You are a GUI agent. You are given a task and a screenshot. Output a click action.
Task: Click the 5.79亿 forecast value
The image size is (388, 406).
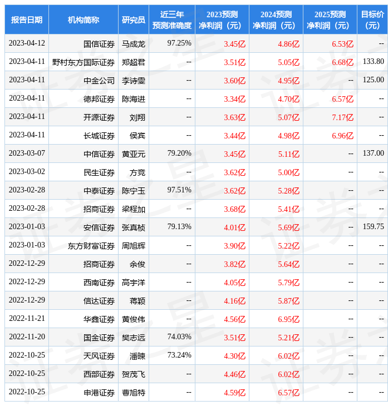(x=288, y=283)
